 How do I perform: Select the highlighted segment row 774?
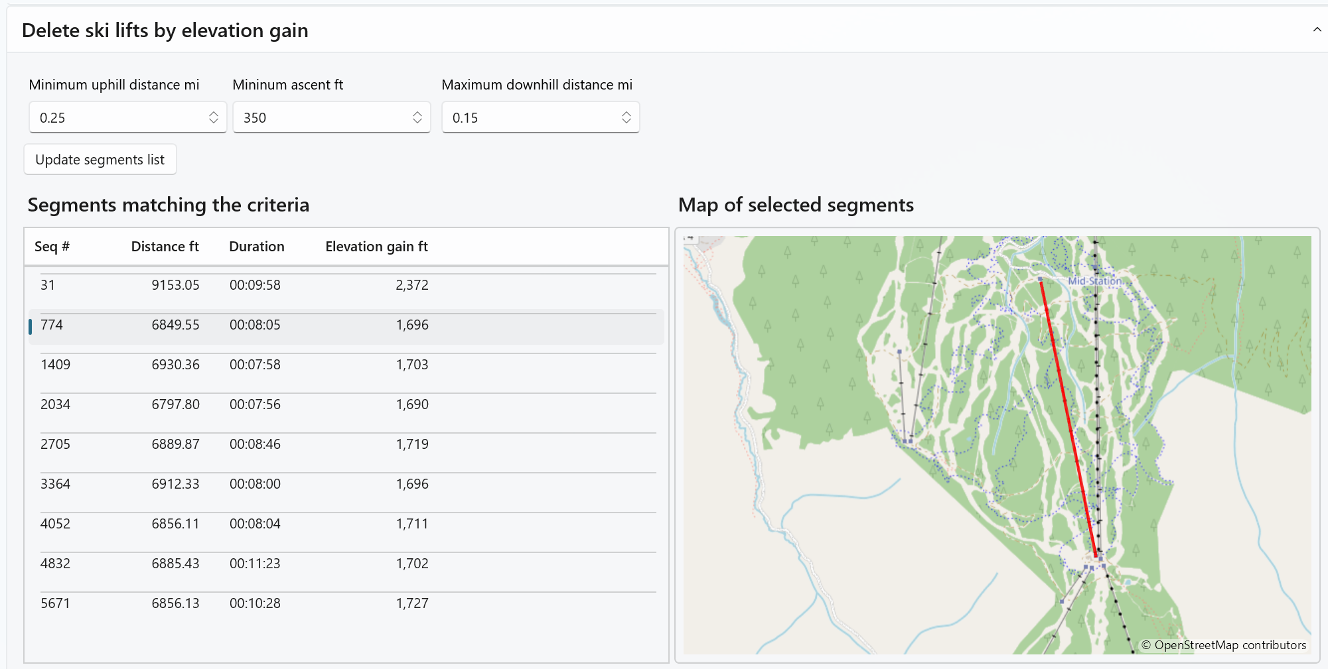[x=265, y=325]
